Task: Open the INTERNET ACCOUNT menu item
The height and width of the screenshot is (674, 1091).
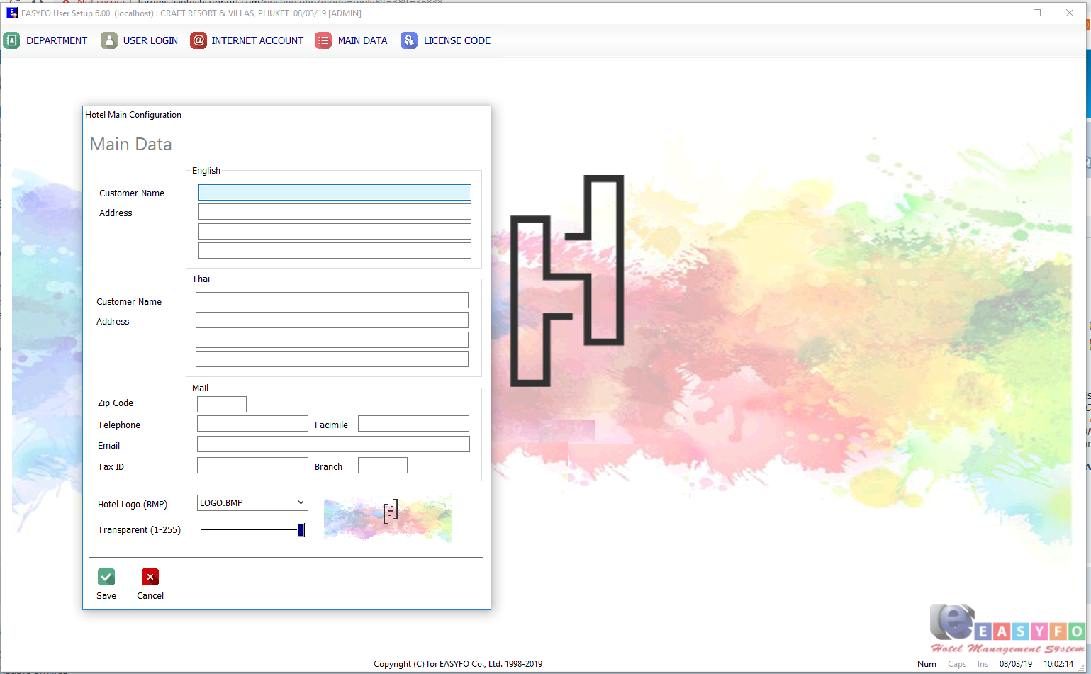Action: tap(257, 40)
